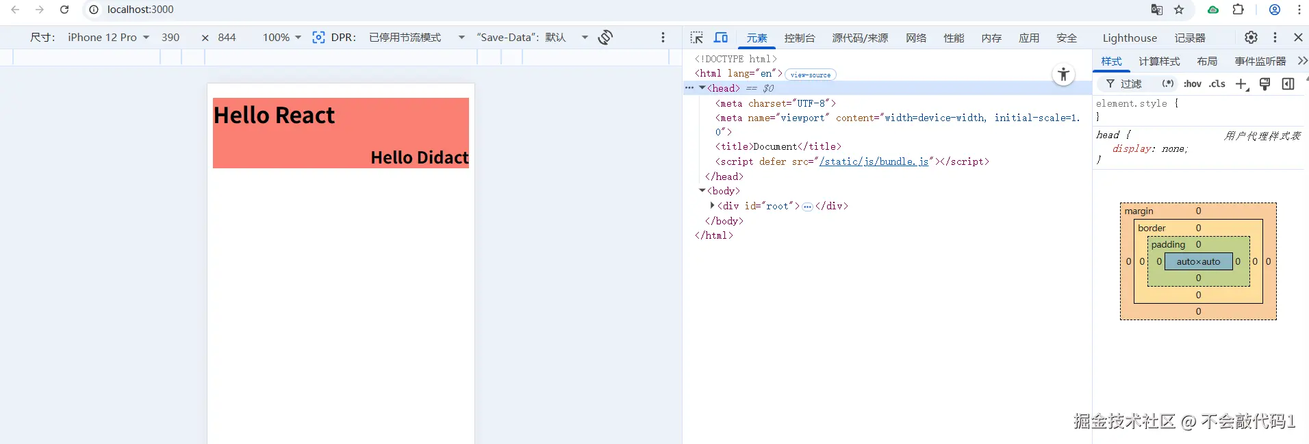Open the translate page icon
The image size is (1309, 444).
(1157, 10)
